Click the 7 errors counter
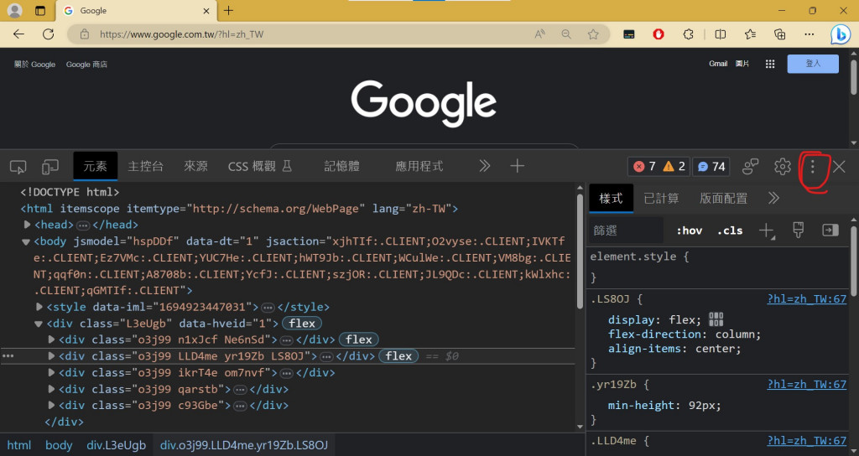This screenshot has width=859, height=456. (x=645, y=167)
